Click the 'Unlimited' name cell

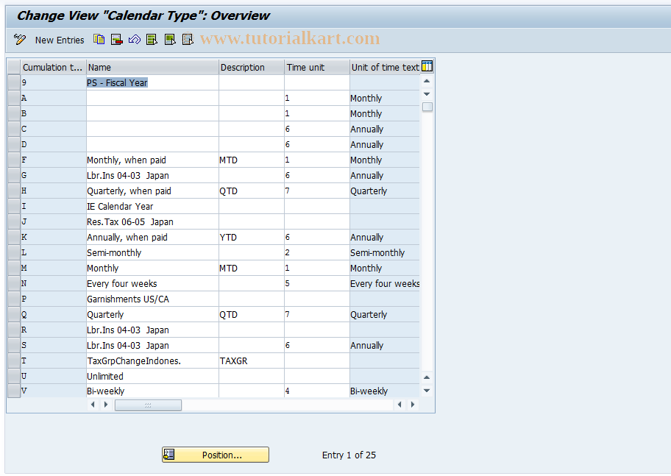pos(152,376)
